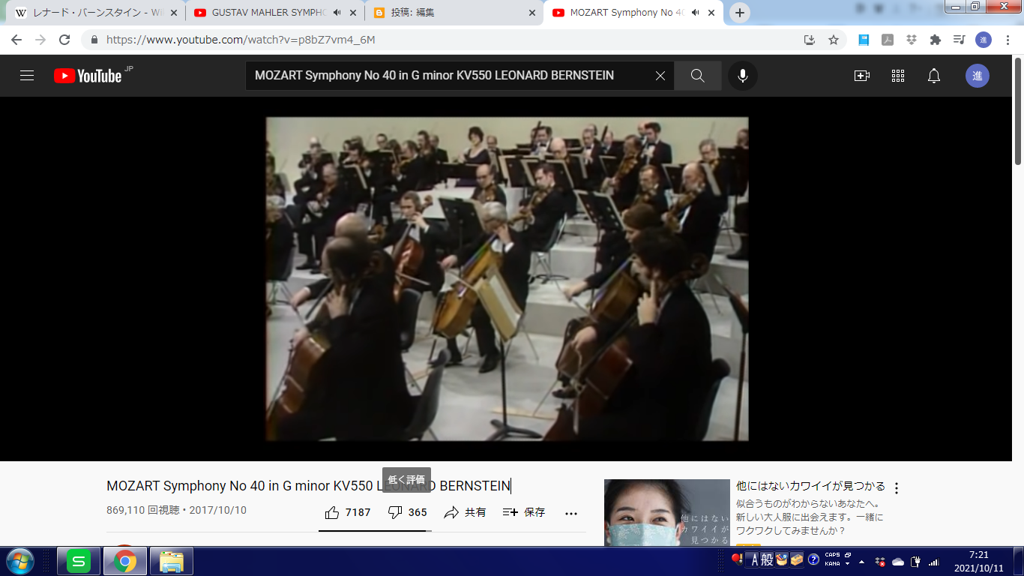Show YouTube notifications bell
Screen dimensions: 1024x576
point(934,76)
